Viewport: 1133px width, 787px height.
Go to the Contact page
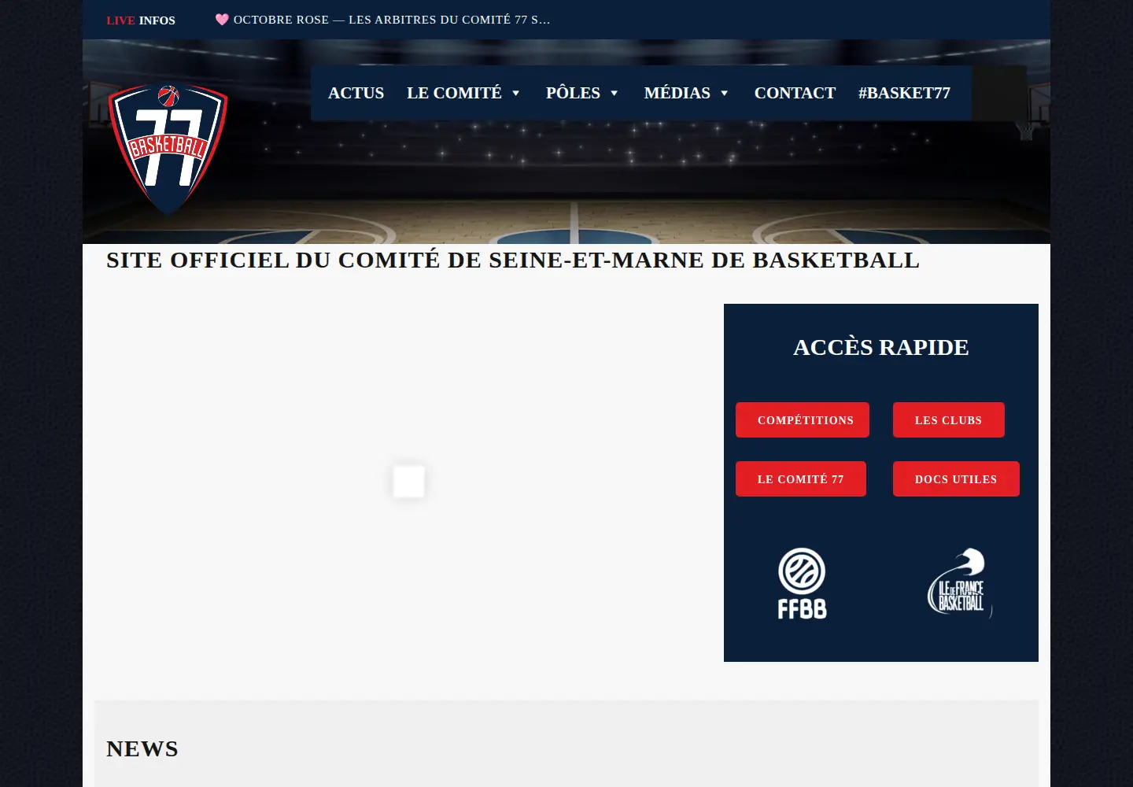point(795,93)
